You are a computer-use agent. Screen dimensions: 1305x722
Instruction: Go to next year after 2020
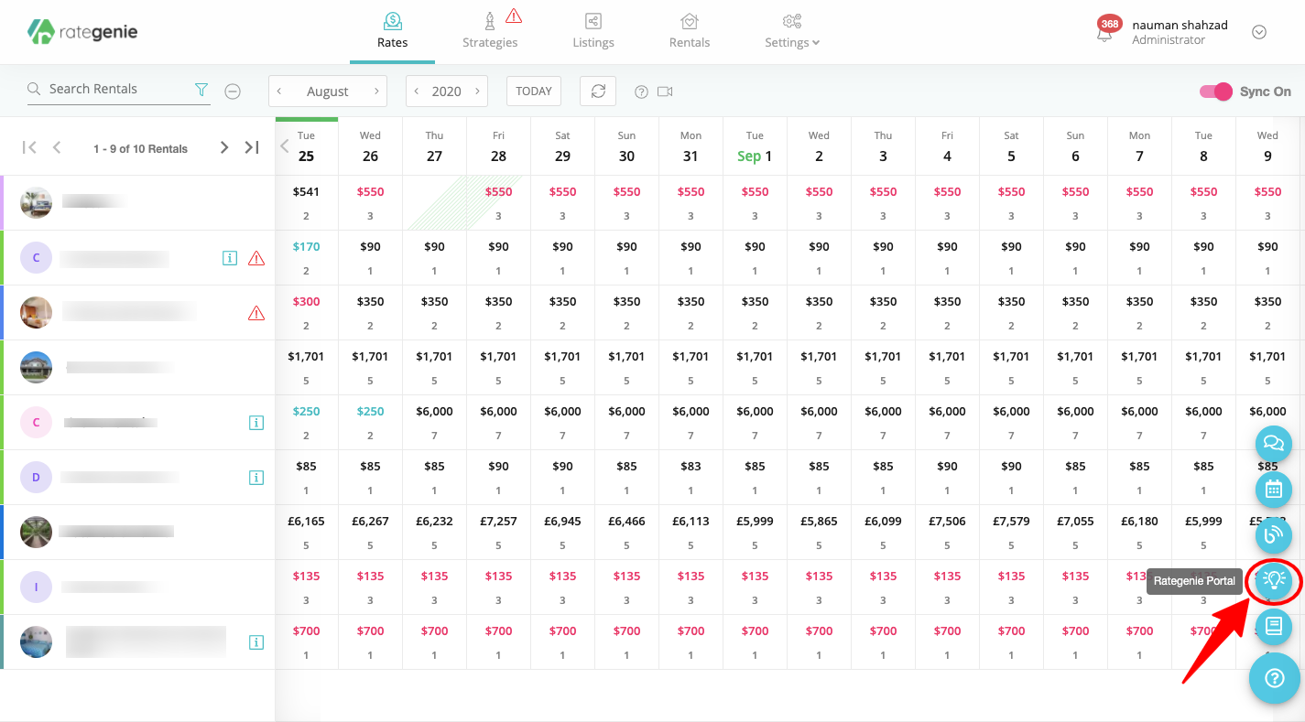pyautogui.click(x=477, y=92)
